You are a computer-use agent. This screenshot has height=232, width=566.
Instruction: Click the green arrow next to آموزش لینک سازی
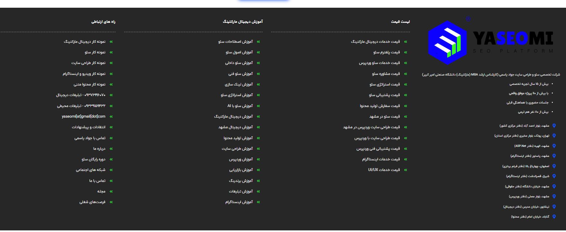coord(258,85)
